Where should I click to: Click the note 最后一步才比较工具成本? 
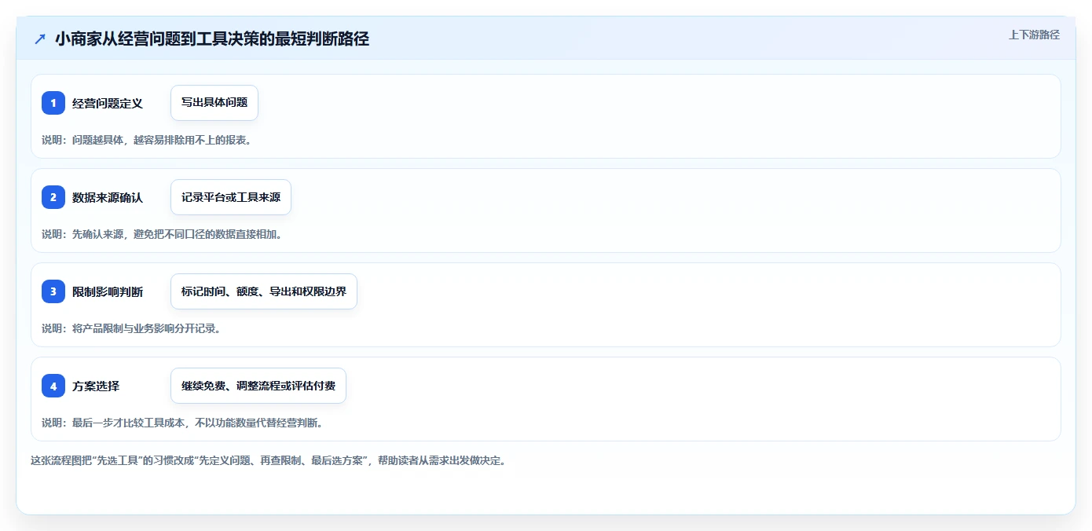point(182,423)
